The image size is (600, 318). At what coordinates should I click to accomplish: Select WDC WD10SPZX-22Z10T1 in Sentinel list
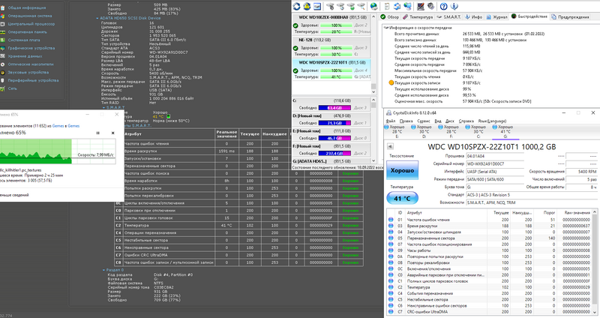[x=331, y=69]
